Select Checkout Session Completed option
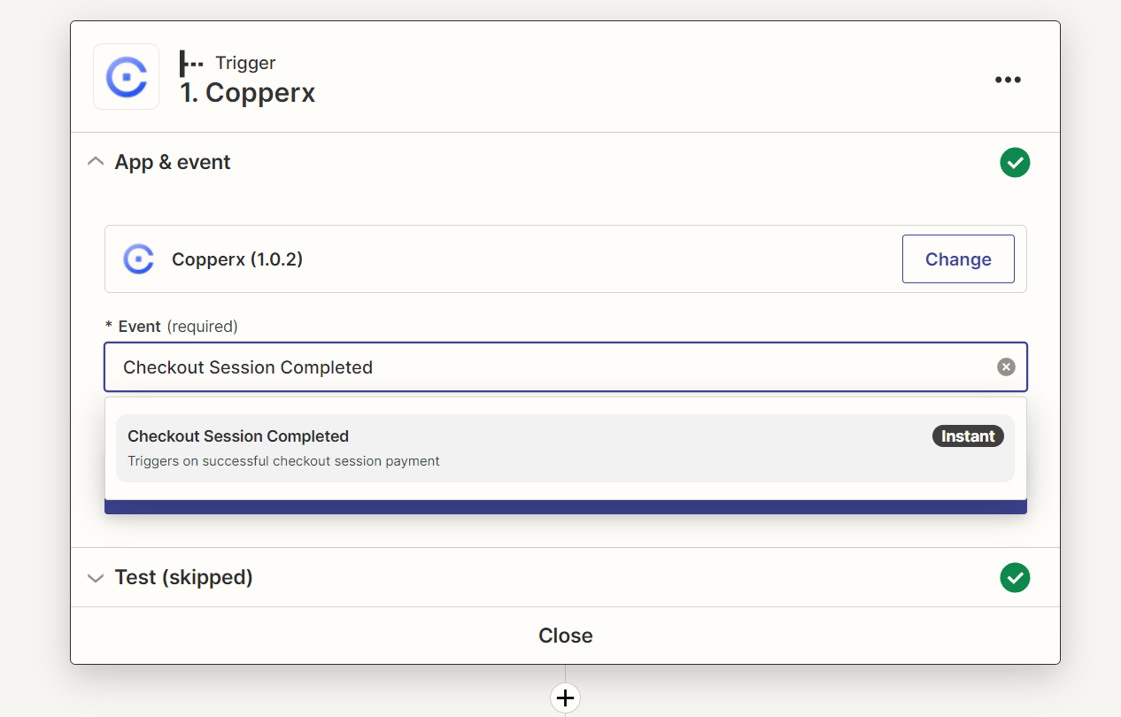Screen dimensions: 1121x717 click(565, 448)
